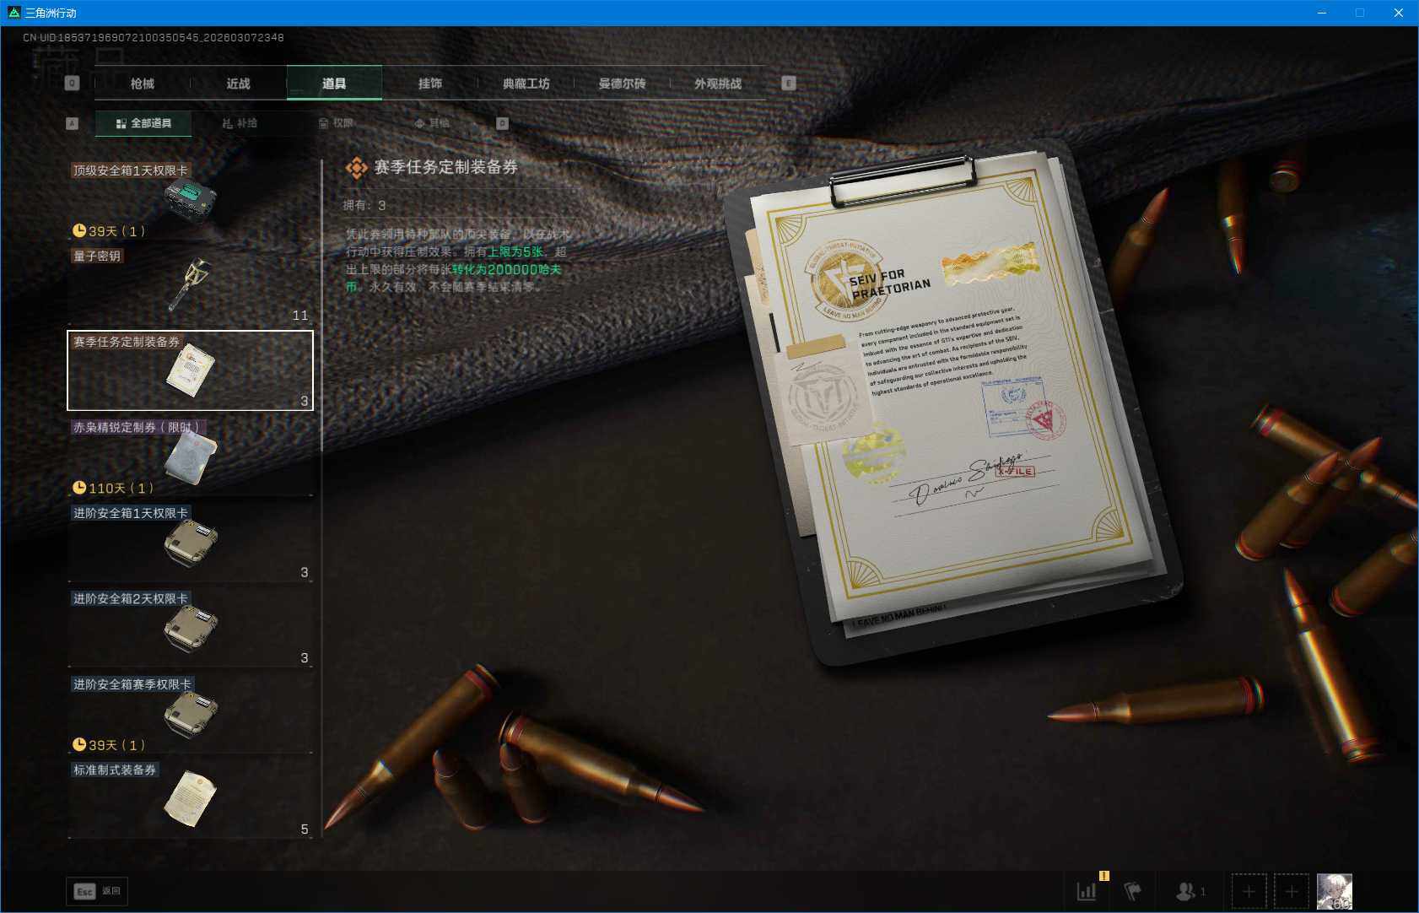Switch to the 挂饰 tab
Viewport: 1419px width, 913px height.
coord(430,84)
